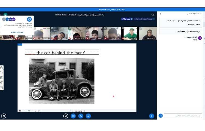
Task: Toggle the phone audio connection button
Action: (x=81, y=116)
